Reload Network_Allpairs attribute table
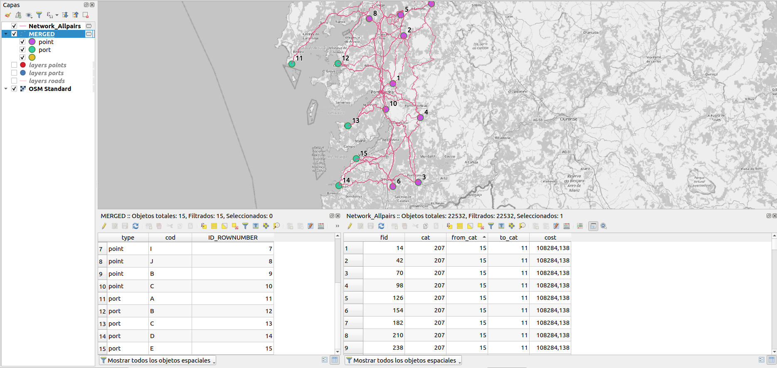Image resolution: width=777 pixels, height=368 pixels. pos(381,226)
